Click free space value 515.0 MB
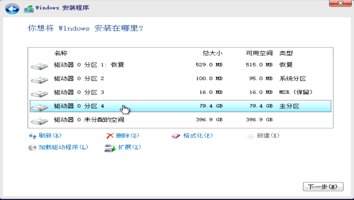 pyautogui.click(x=259, y=65)
